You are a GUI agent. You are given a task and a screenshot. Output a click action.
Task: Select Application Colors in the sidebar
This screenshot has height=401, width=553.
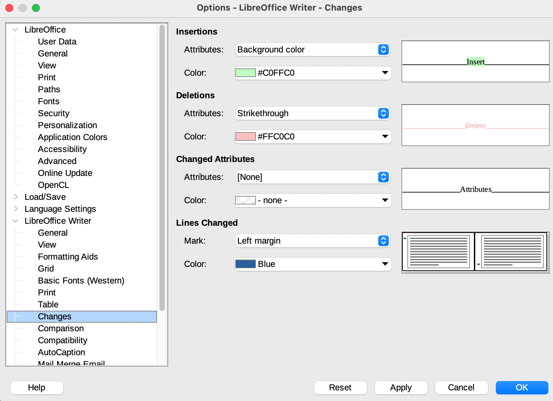pos(72,137)
